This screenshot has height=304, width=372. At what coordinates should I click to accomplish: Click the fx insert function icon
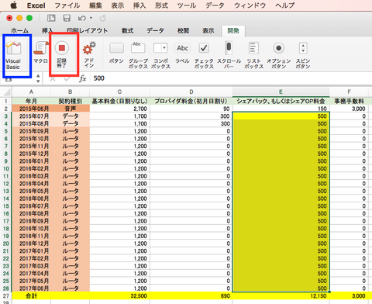83,78
